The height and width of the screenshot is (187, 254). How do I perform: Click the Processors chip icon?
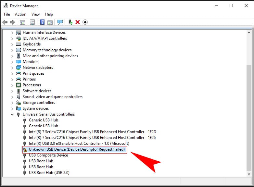(x=19, y=85)
